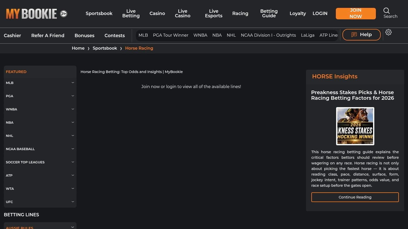The image size is (408, 229).
Task: Click Continue Reading button
Action: (x=355, y=197)
